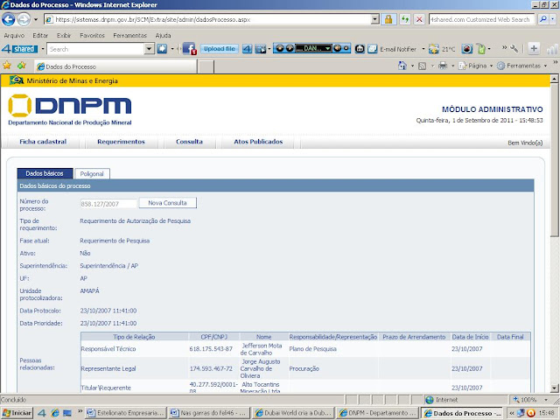This screenshot has height=420, width=560.
Task: Switch to the Poligonal tab
Action: click(x=92, y=174)
